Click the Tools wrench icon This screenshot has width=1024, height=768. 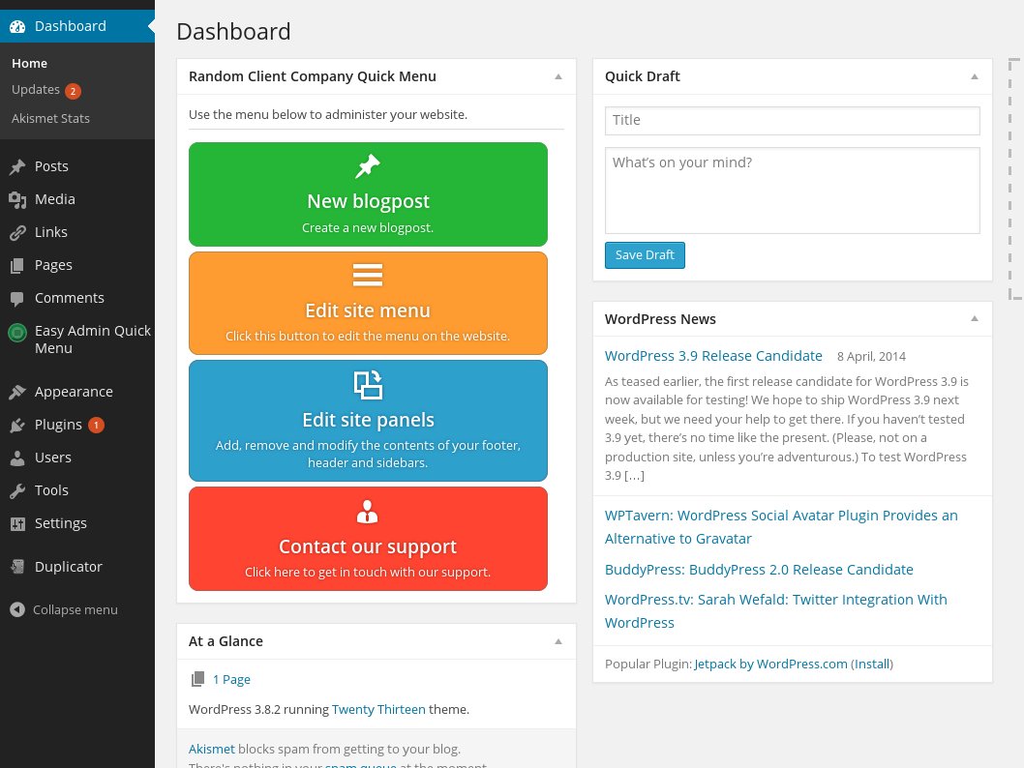click(17, 491)
